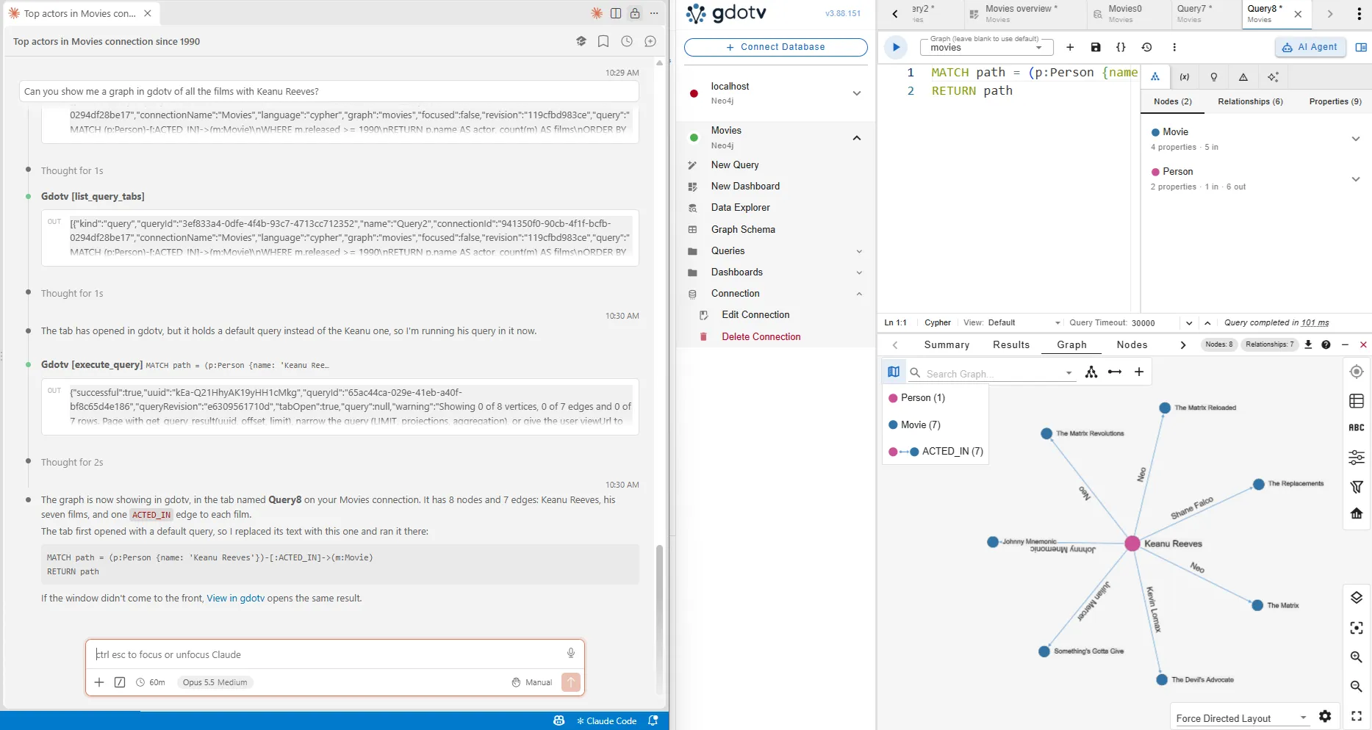The image size is (1372, 730).
Task: Open the table view icon on graph sidebar
Action: pos(1357,401)
